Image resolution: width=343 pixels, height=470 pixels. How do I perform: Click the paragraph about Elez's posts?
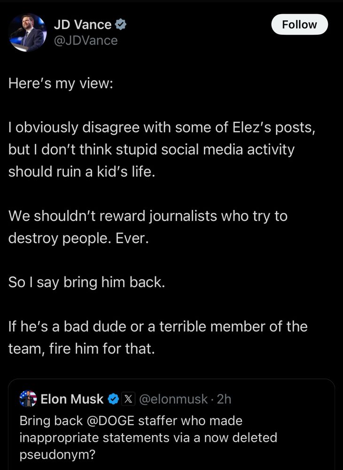(x=160, y=149)
